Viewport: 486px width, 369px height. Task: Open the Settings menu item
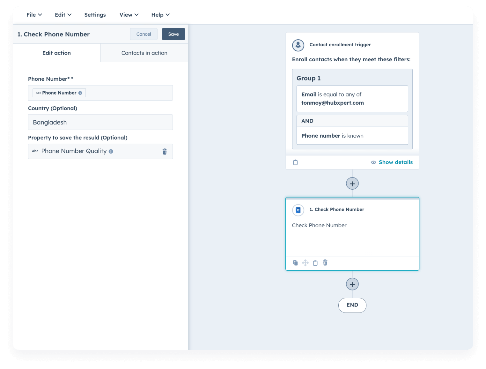95,15
